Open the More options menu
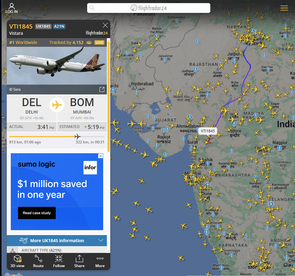 click(x=100, y=261)
